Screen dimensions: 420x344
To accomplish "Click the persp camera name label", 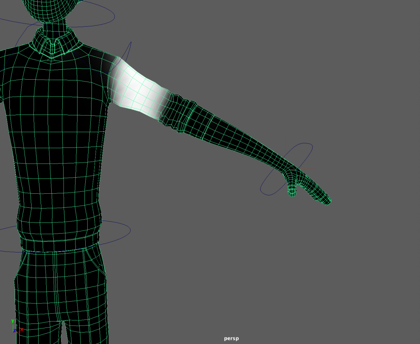I will click(x=231, y=339).
